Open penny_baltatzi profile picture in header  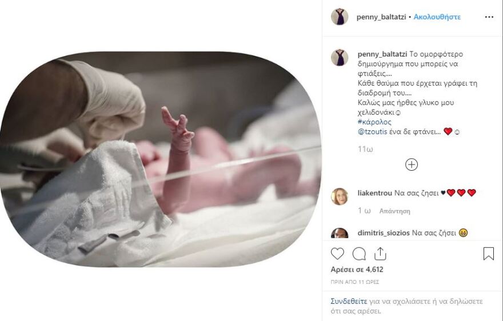pos(340,17)
